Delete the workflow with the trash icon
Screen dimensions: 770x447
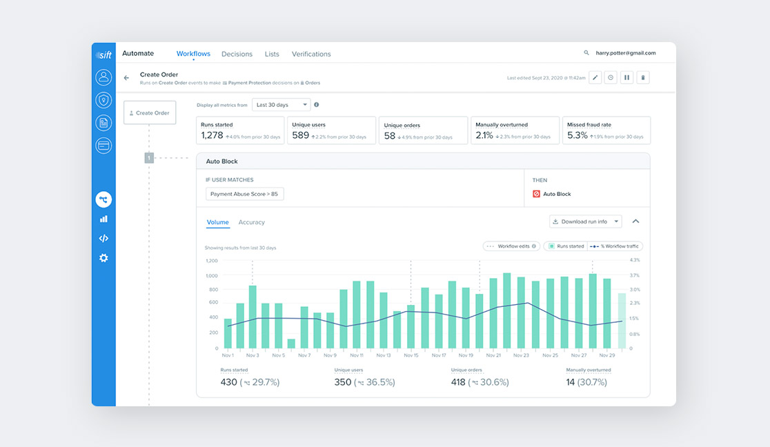tap(643, 77)
